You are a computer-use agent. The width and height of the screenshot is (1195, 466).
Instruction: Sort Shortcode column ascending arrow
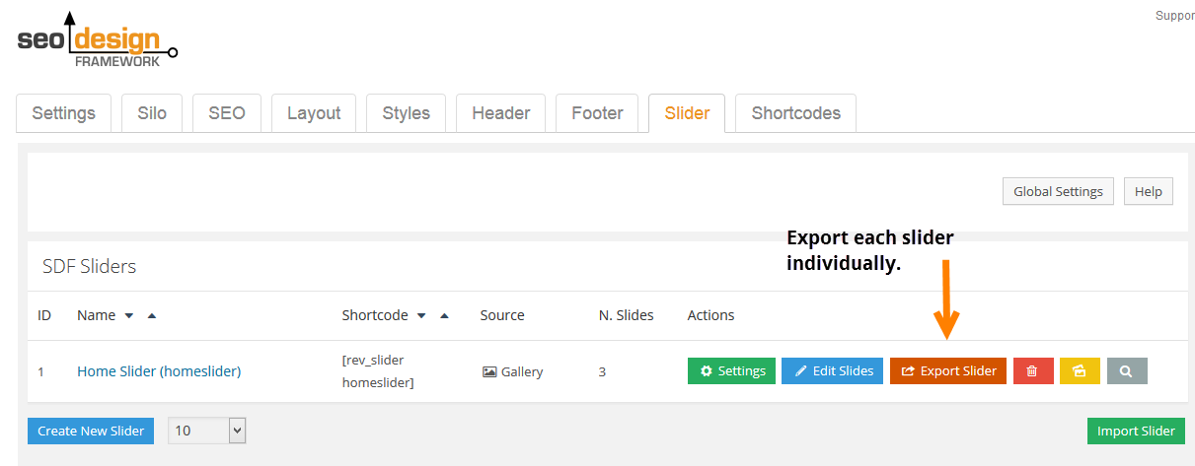click(444, 315)
